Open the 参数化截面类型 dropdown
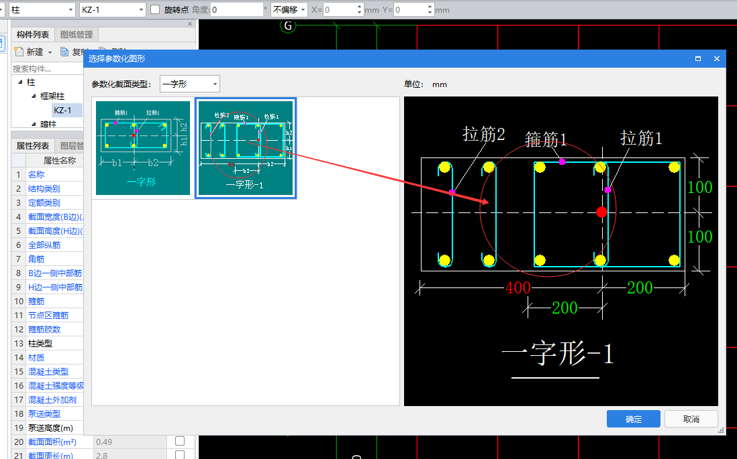This screenshot has height=459, width=737. click(190, 84)
